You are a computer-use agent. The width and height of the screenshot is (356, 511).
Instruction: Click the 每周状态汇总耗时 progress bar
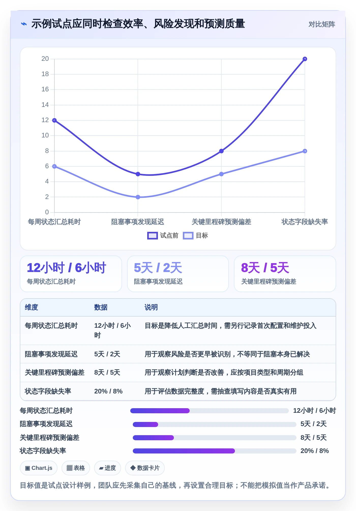point(210,411)
